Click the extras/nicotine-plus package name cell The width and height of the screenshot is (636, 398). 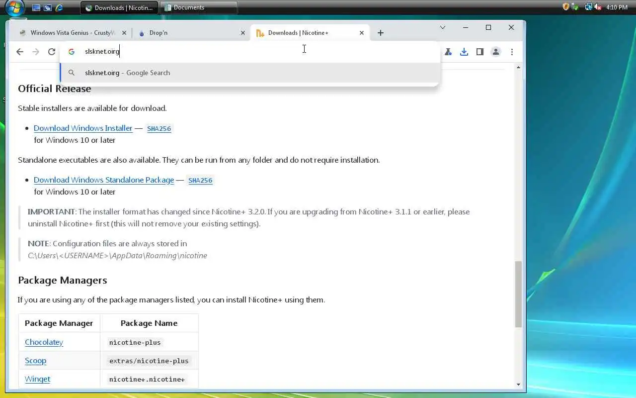149,361
